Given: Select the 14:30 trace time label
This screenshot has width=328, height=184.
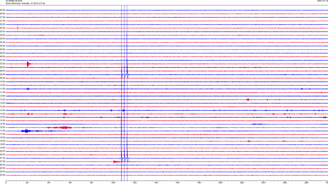Looking at the screenshot, I should [2, 114].
